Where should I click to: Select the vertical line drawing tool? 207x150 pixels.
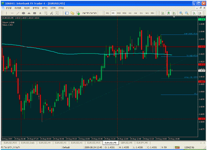coord(6,13)
